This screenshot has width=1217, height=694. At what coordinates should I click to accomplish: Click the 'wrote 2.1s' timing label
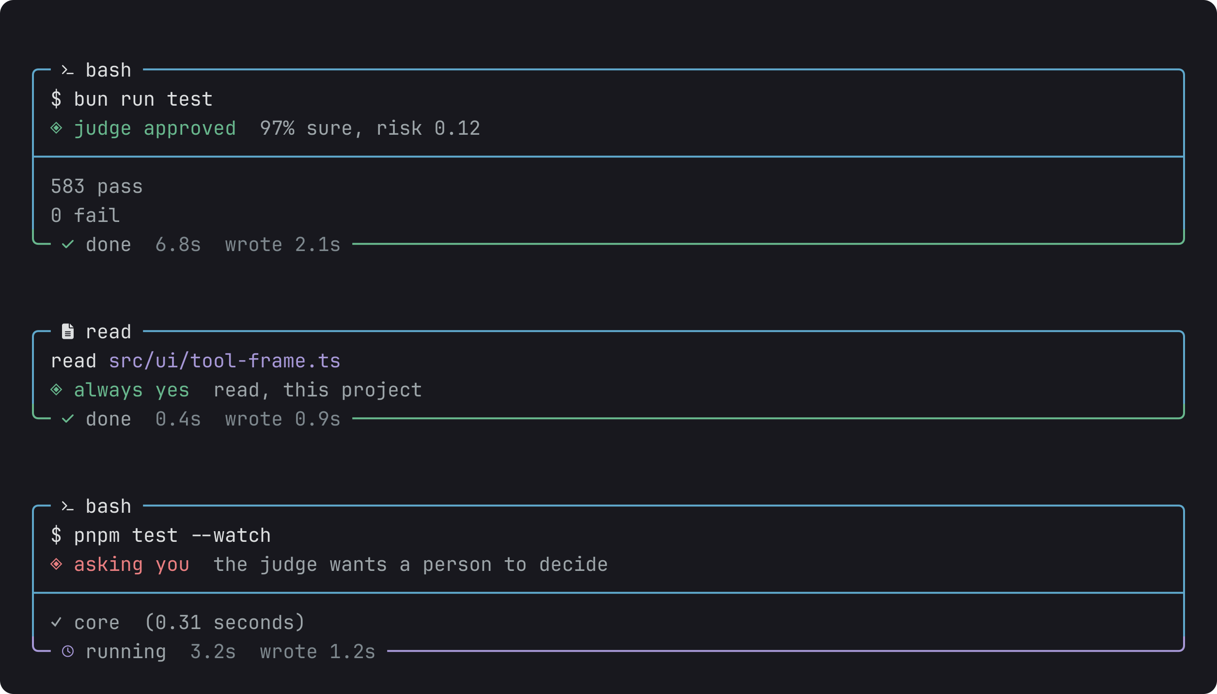point(283,245)
